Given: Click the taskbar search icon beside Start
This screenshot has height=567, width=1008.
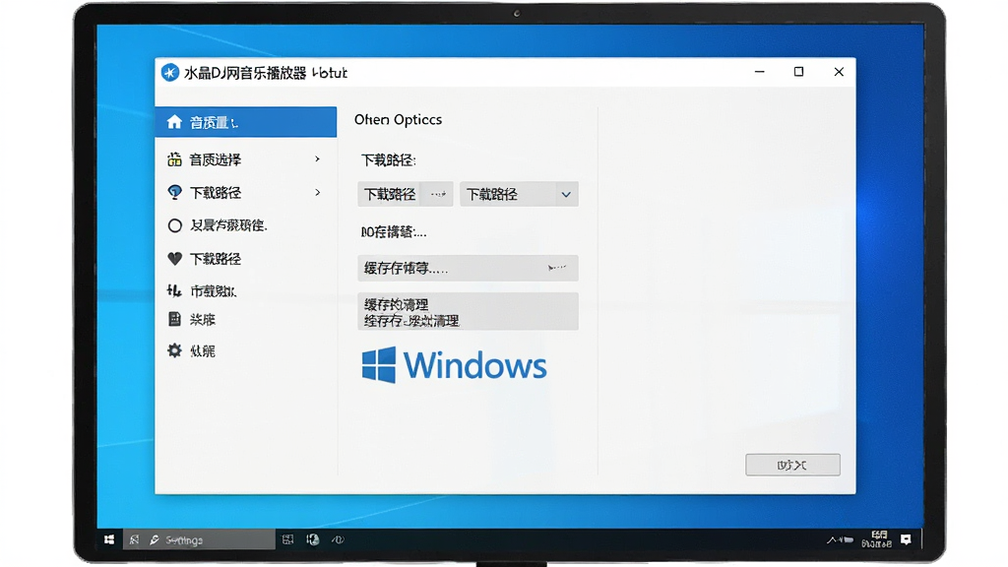Looking at the screenshot, I should pos(134,539).
